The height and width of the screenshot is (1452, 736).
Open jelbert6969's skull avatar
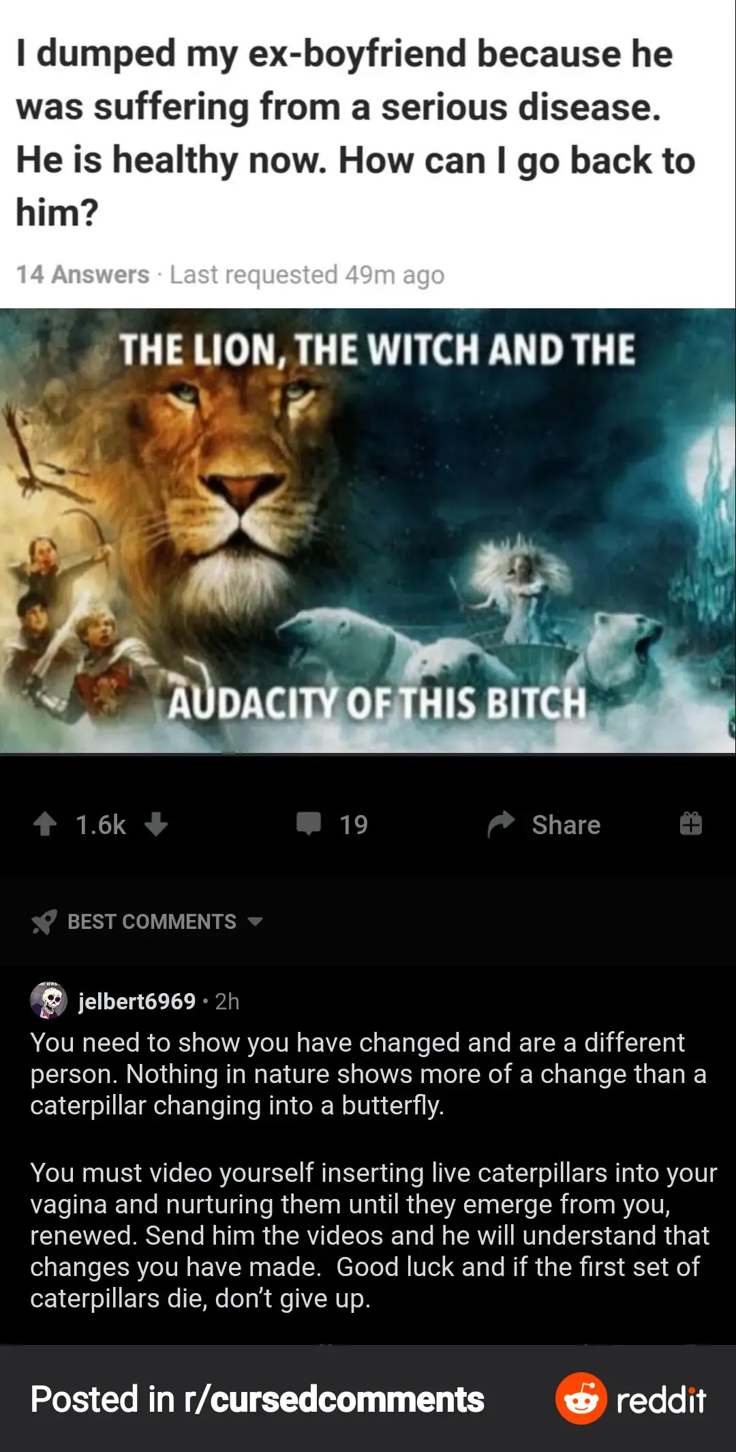coord(48,1001)
